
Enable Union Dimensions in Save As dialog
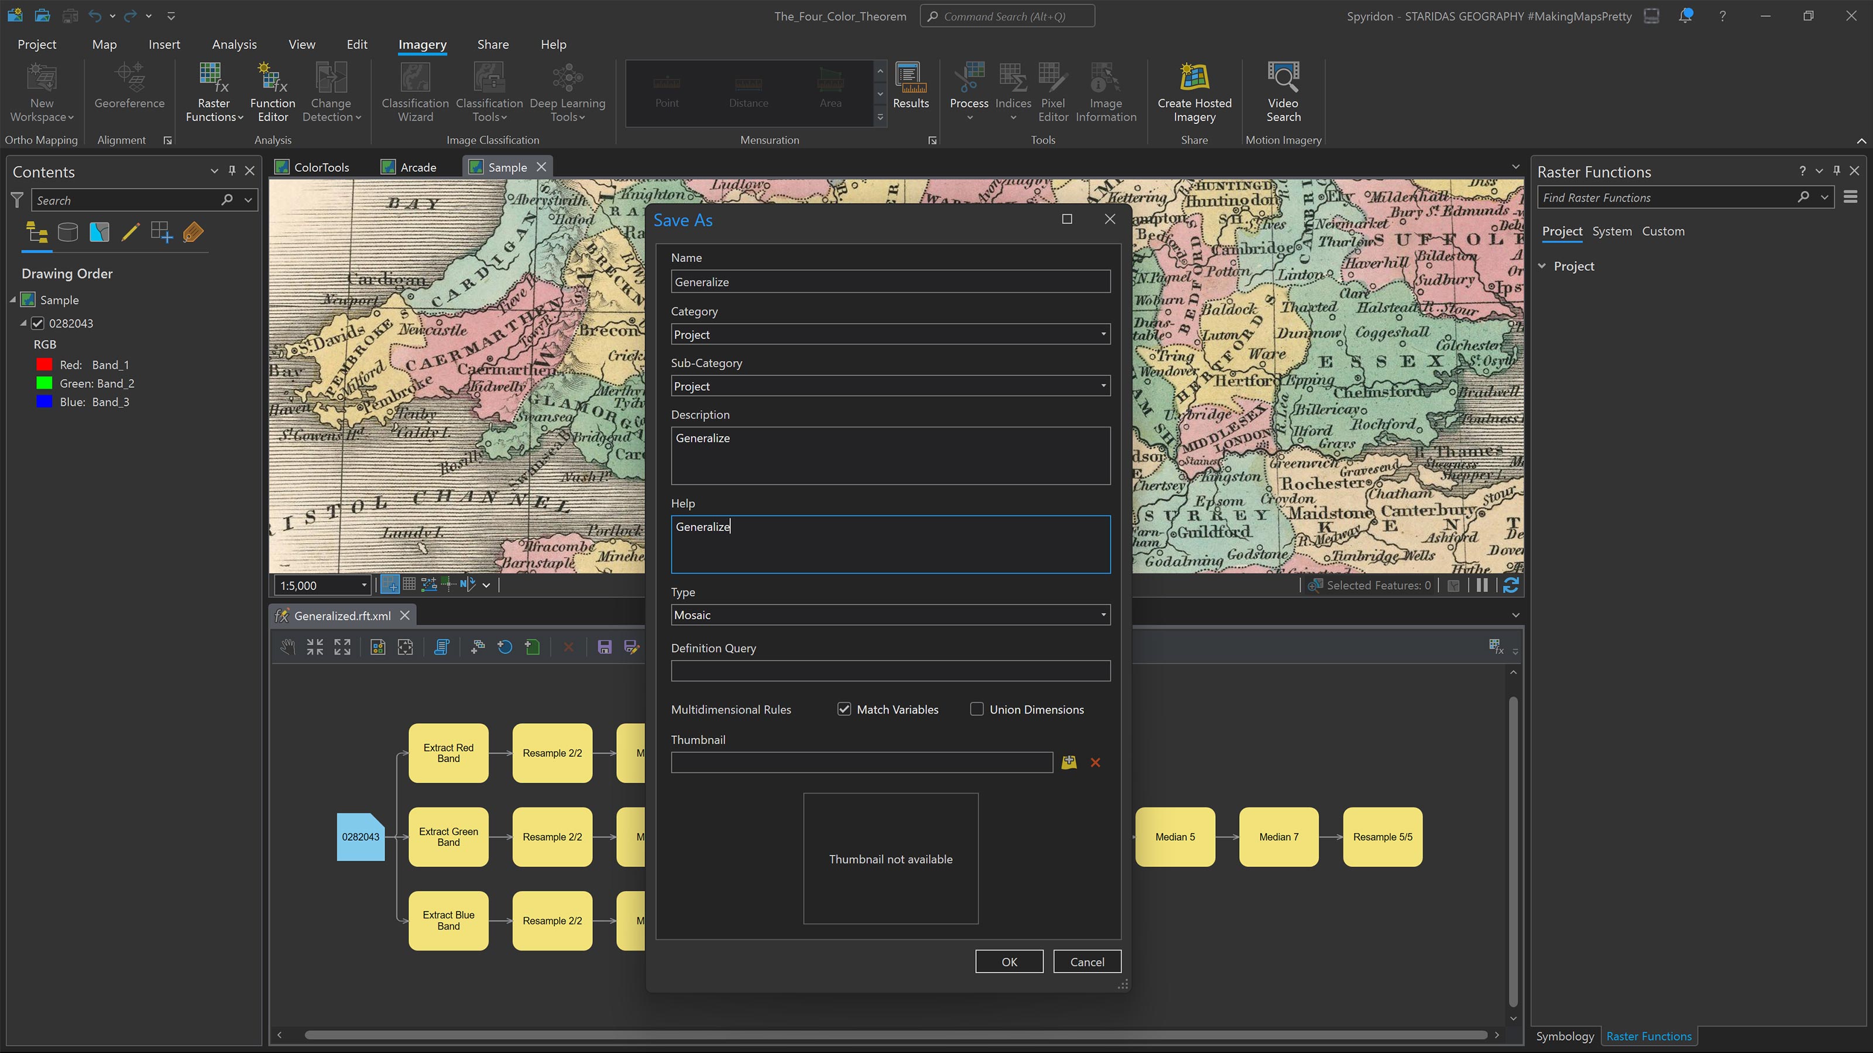pyautogui.click(x=976, y=708)
